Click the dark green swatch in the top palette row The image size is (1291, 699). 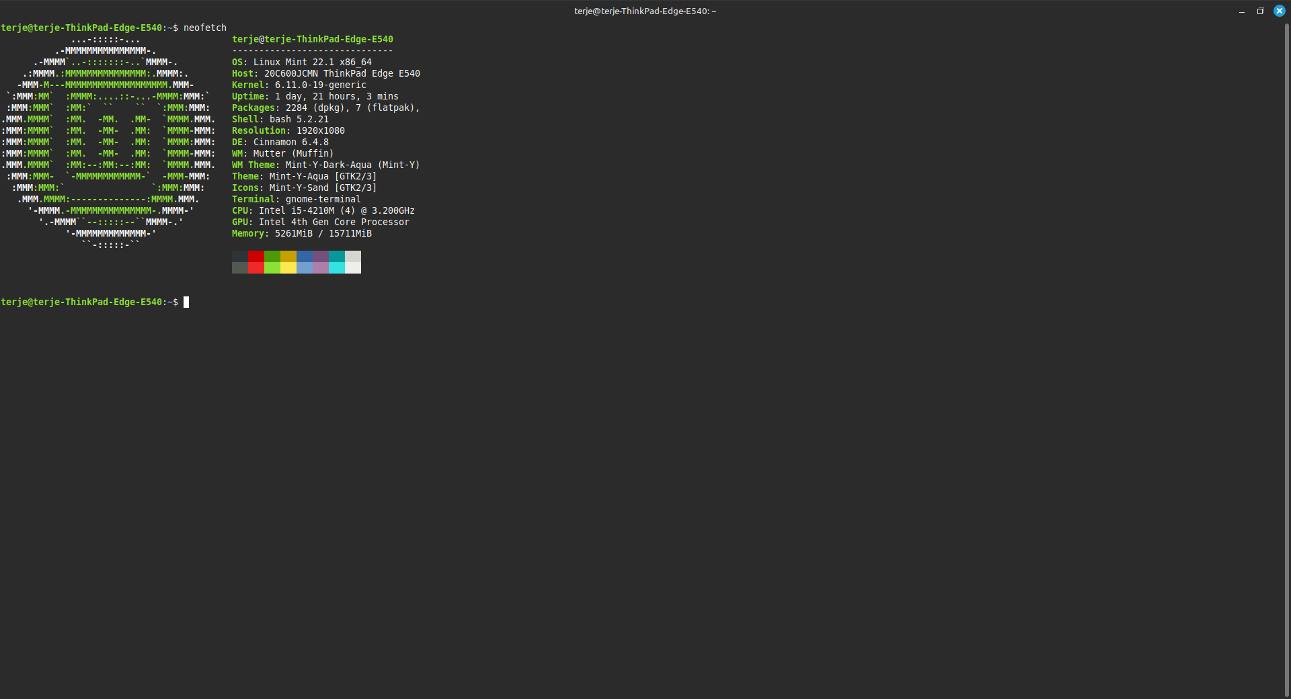[272, 257]
